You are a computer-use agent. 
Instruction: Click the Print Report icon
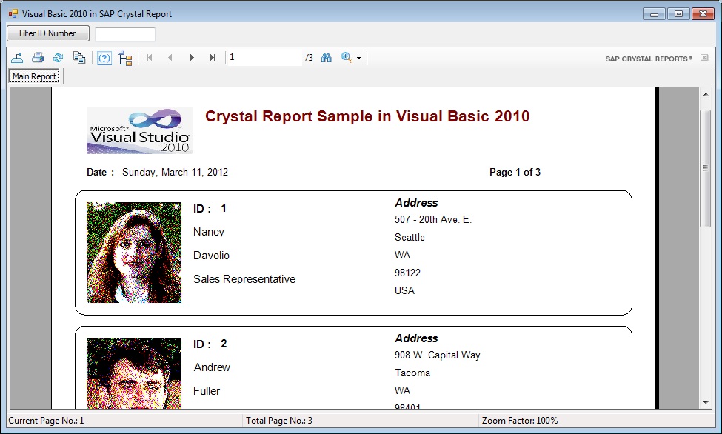pos(38,58)
